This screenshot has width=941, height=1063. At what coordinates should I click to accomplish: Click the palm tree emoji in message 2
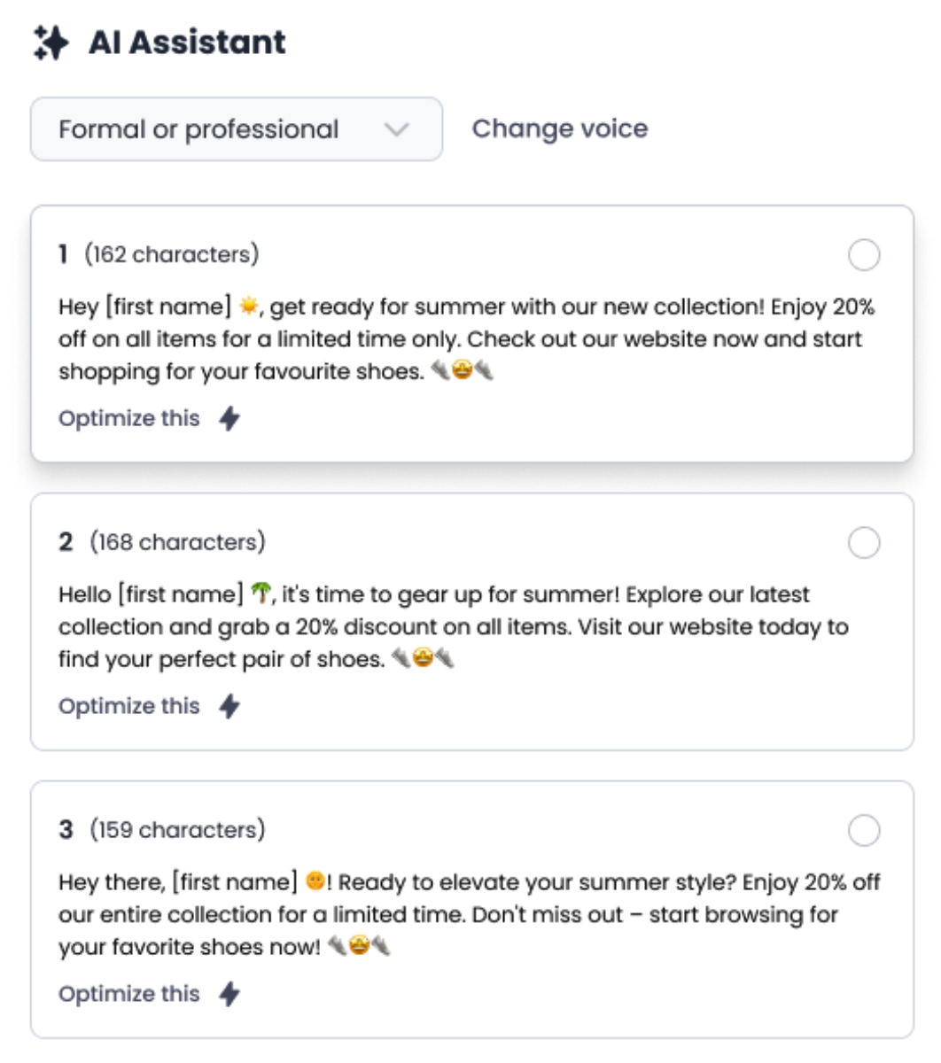[260, 594]
